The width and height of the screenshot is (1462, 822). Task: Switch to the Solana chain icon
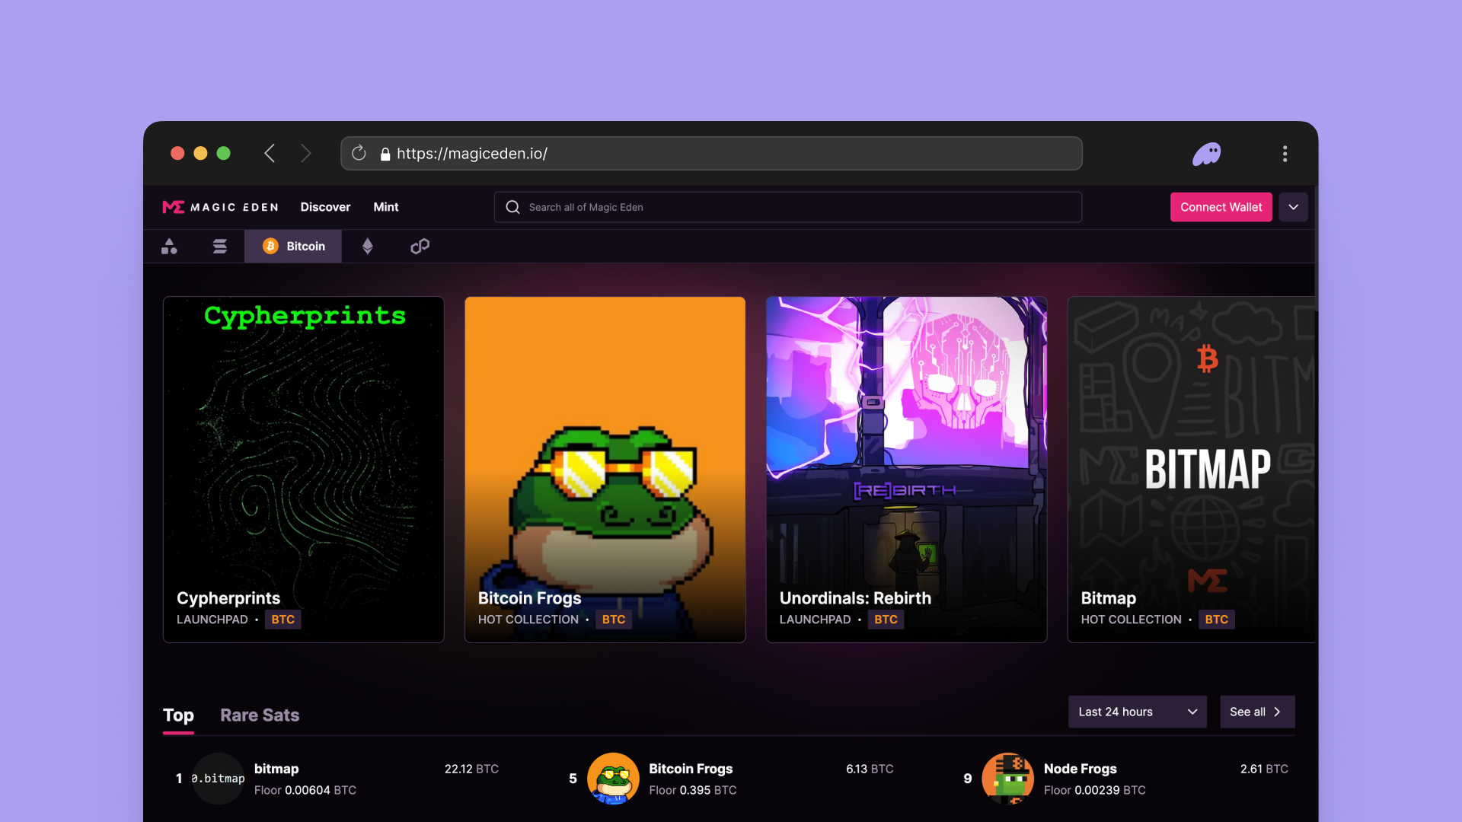[220, 247]
